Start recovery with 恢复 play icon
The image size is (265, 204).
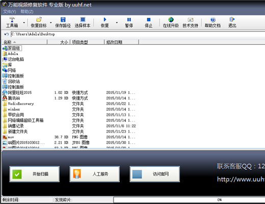(x=105, y=19)
